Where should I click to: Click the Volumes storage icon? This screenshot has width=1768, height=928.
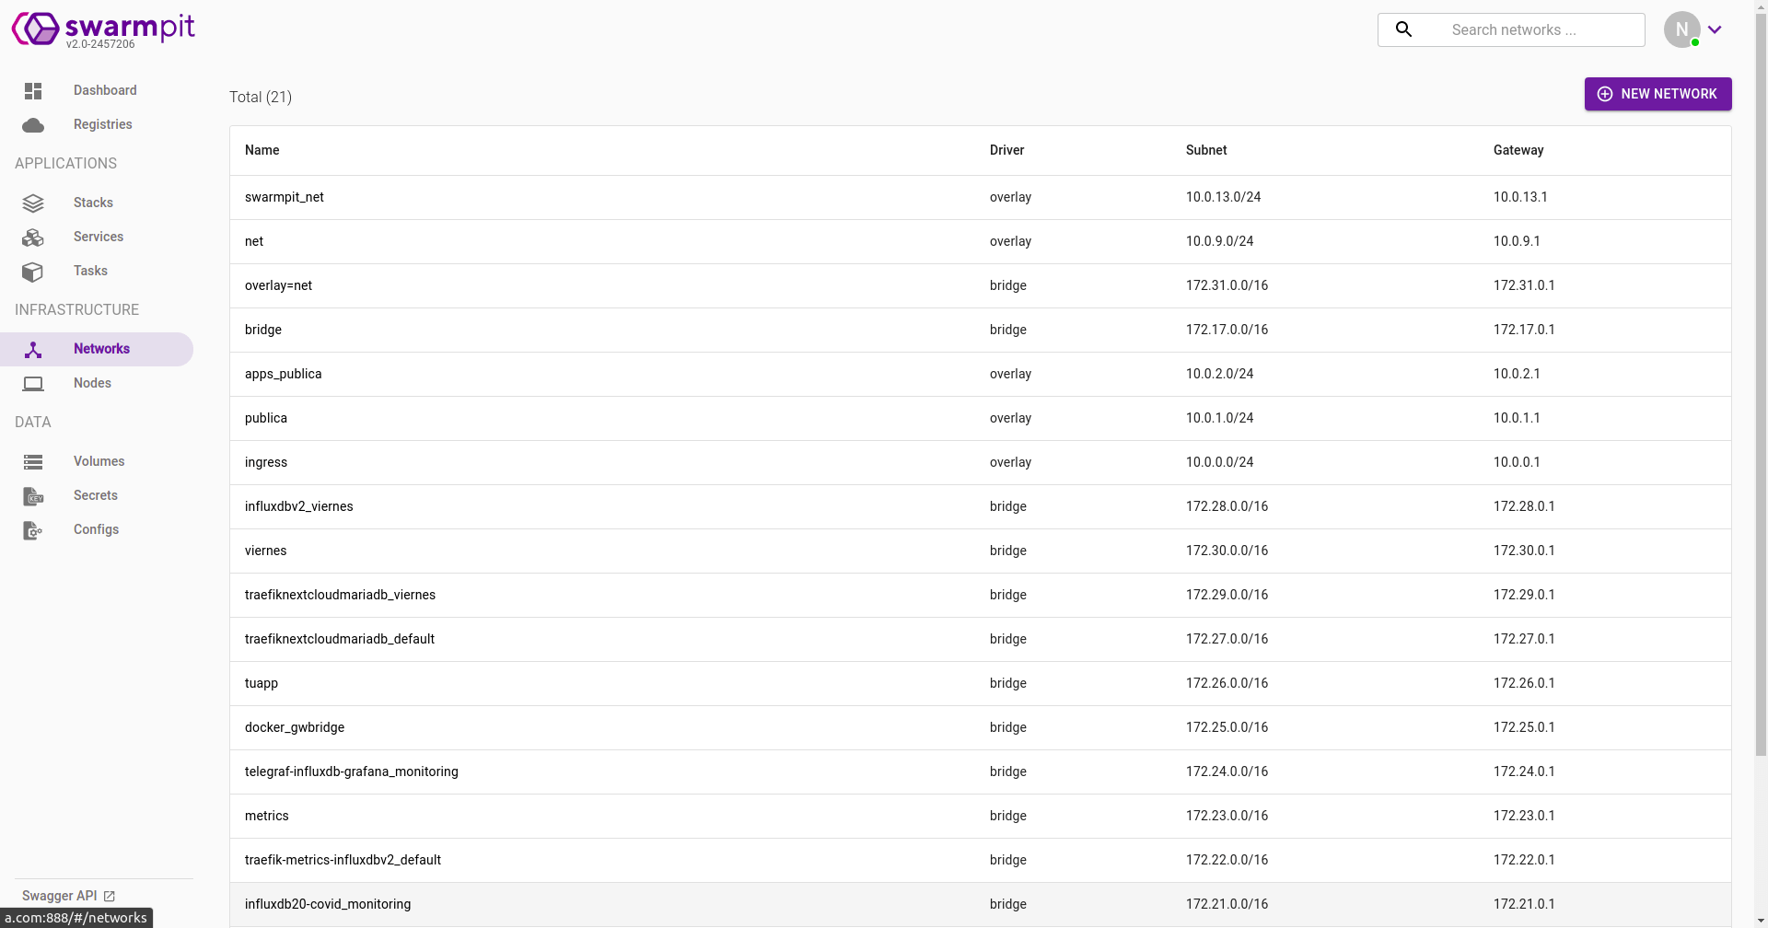pos(33,462)
